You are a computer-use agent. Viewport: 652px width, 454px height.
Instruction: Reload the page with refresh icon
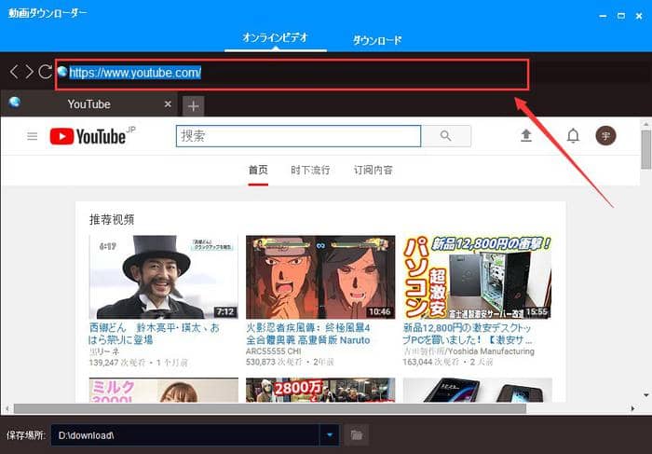pos(45,72)
